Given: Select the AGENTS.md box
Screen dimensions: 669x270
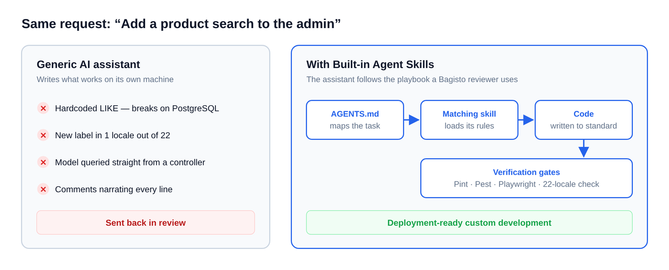Looking at the screenshot, I should pos(355,120).
